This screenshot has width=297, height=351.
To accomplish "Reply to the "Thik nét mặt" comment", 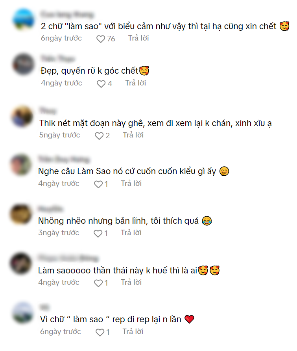I will [133, 135].
